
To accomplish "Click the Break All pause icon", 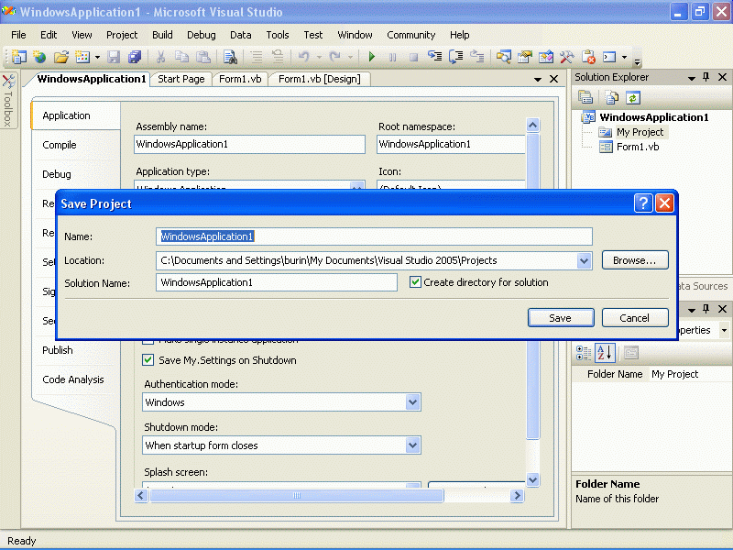I will click(393, 57).
